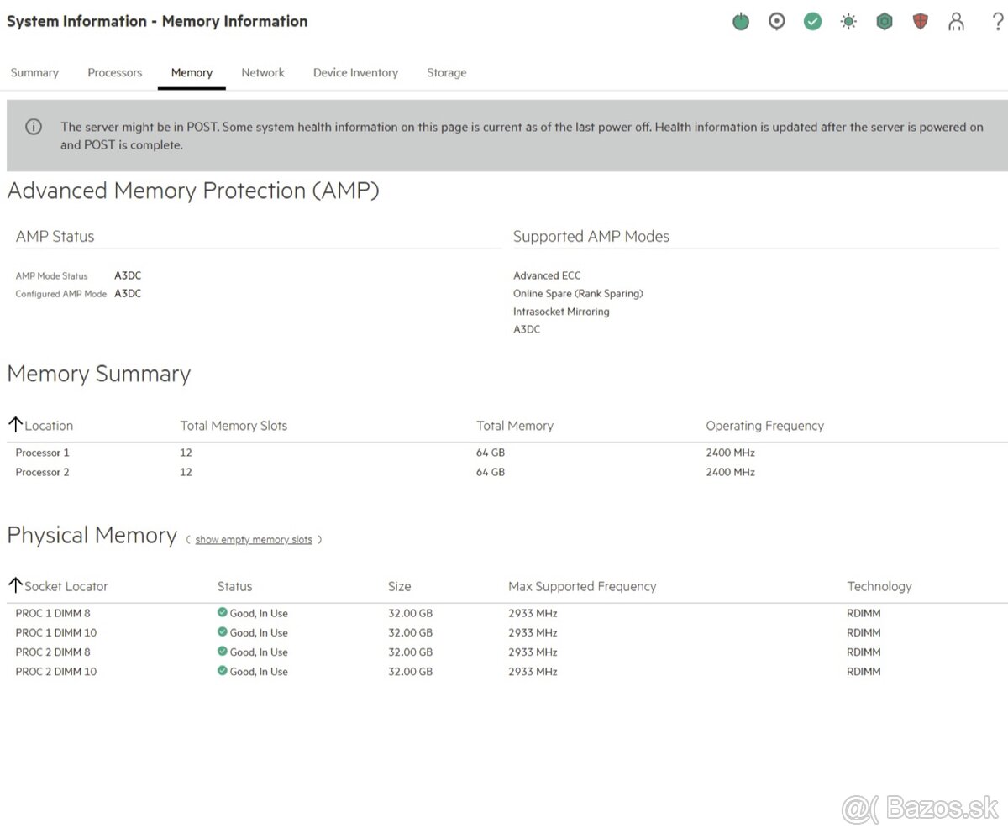Sort Memory Summary by Location arrow
The image size is (1008, 833).
pyautogui.click(x=15, y=424)
